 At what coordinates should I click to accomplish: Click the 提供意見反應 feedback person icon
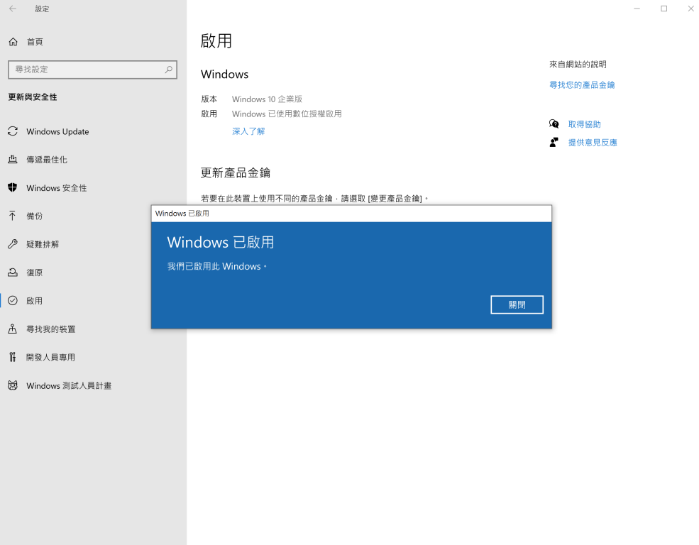pyautogui.click(x=554, y=143)
